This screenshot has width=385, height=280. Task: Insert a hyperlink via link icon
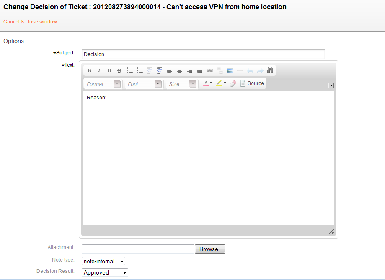click(x=210, y=70)
